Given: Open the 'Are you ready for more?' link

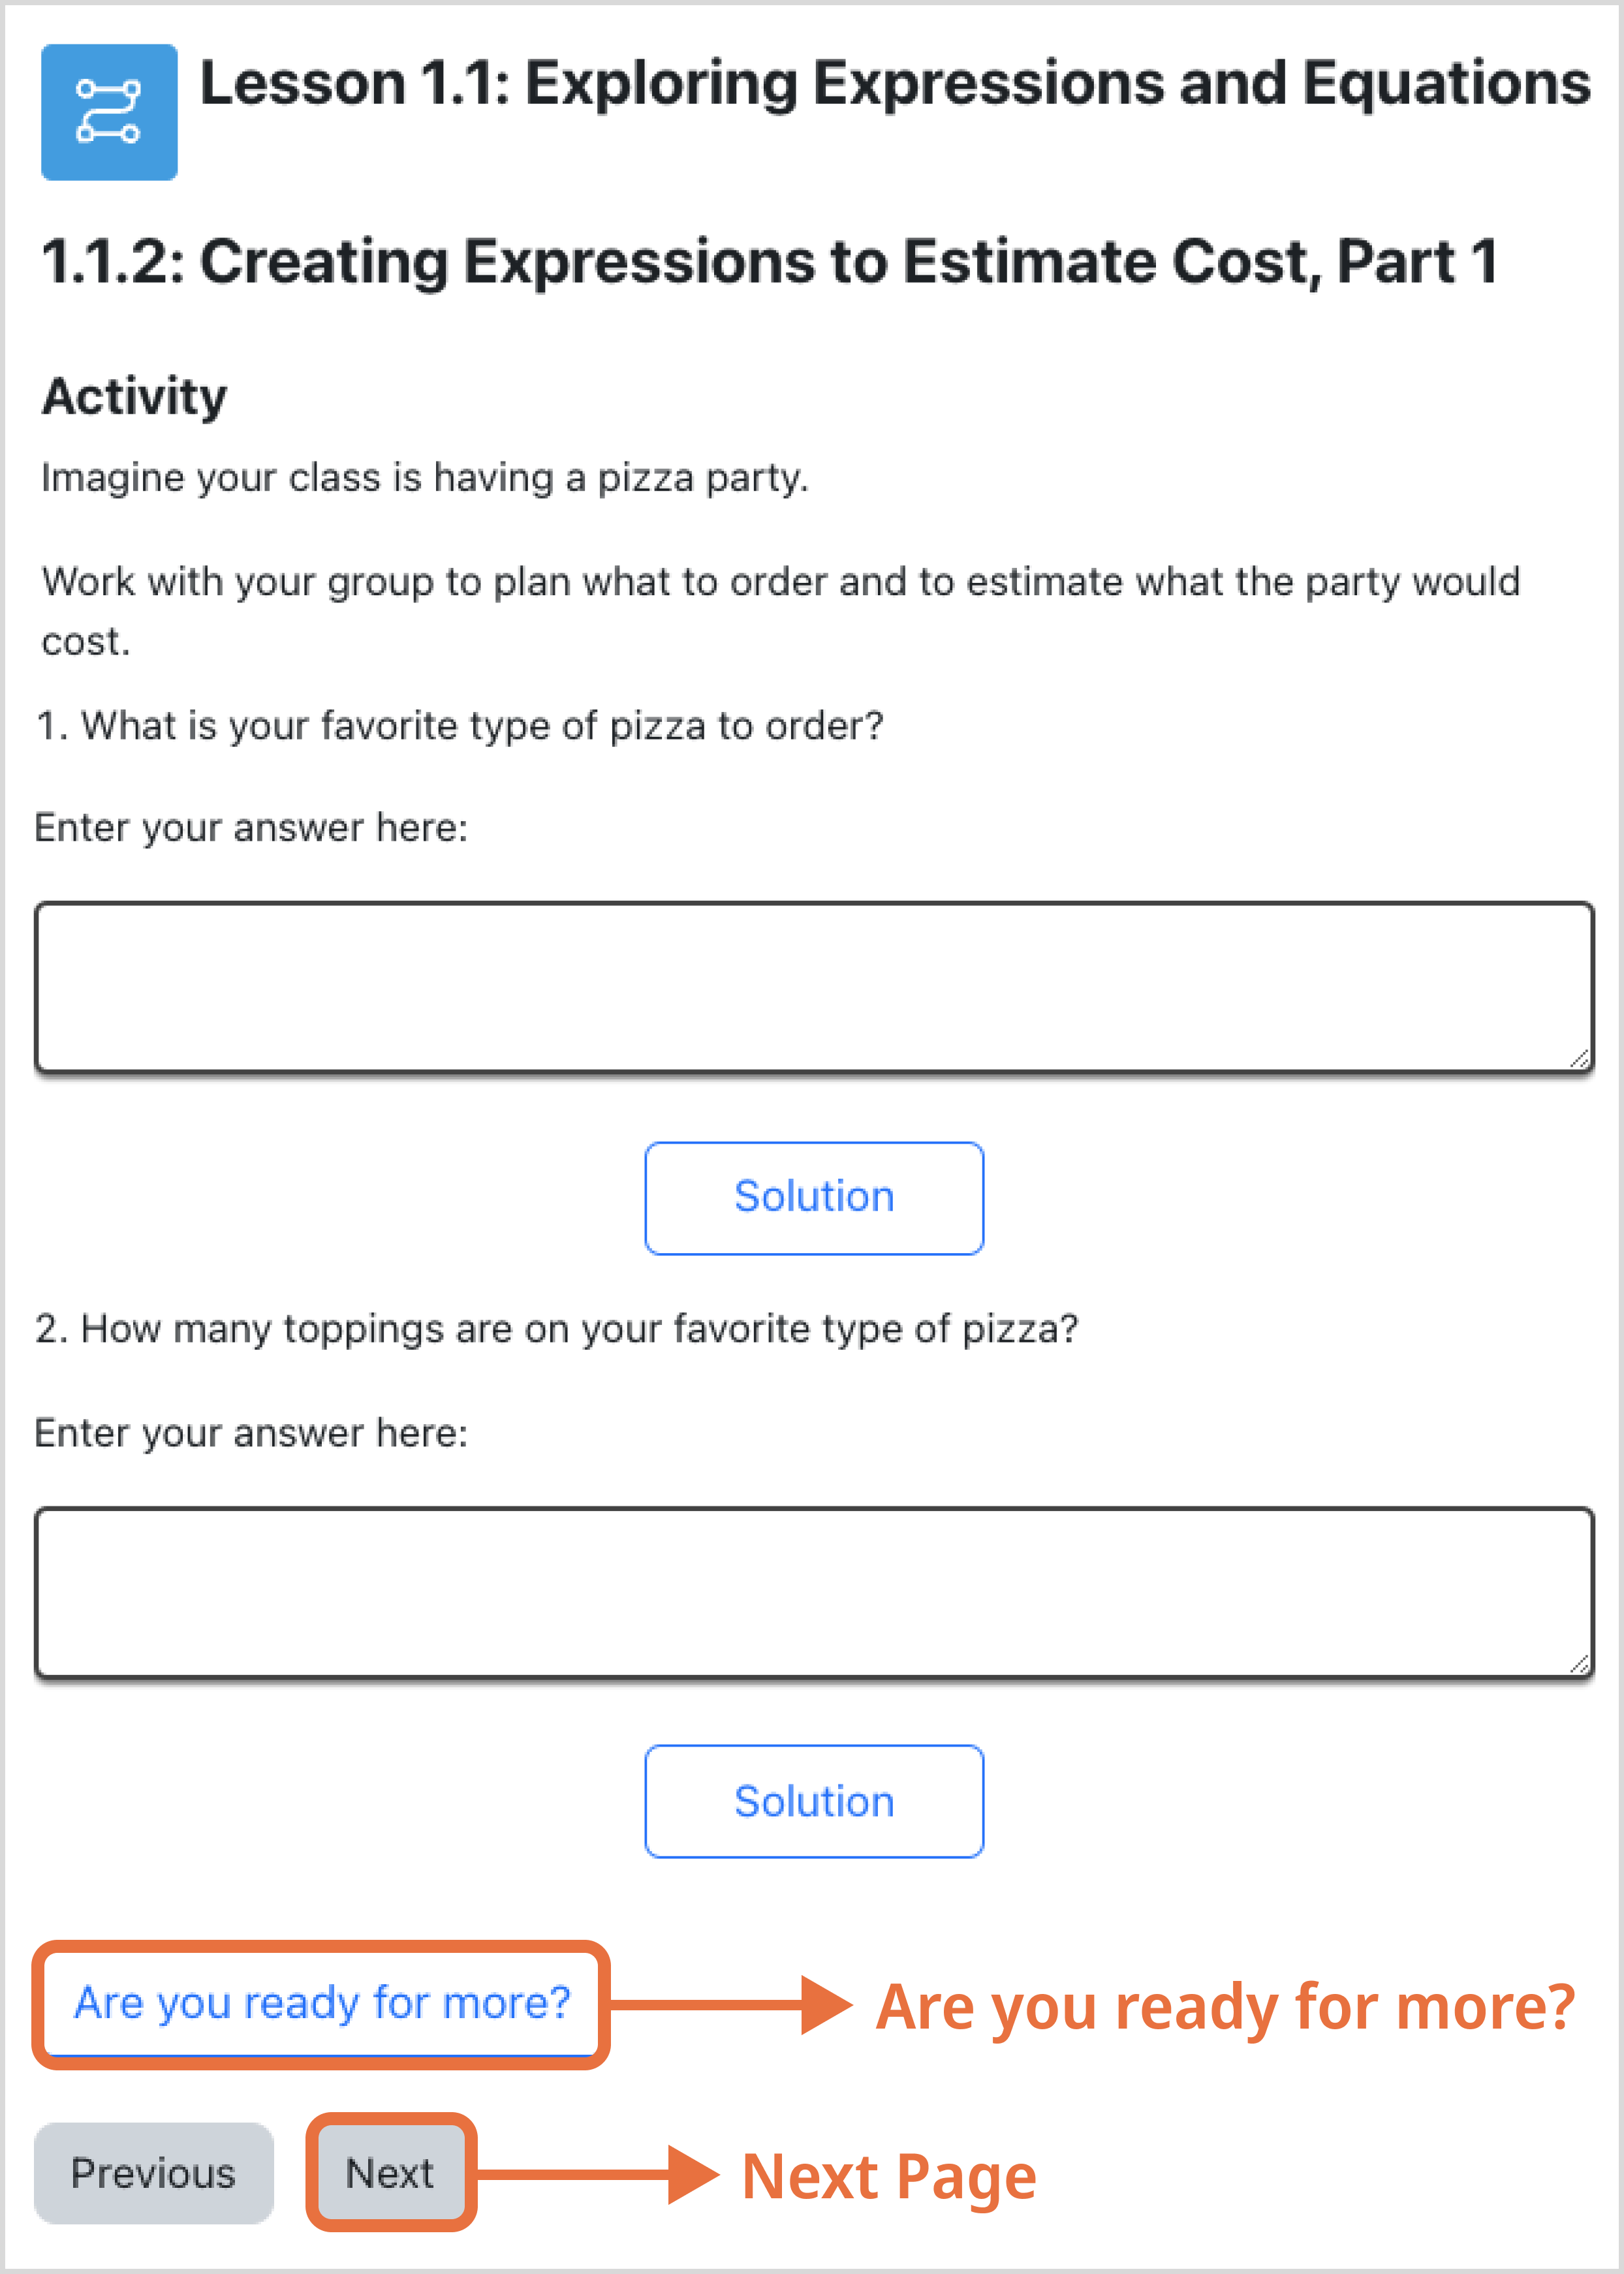Looking at the screenshot, I should tap(322, 2003).
